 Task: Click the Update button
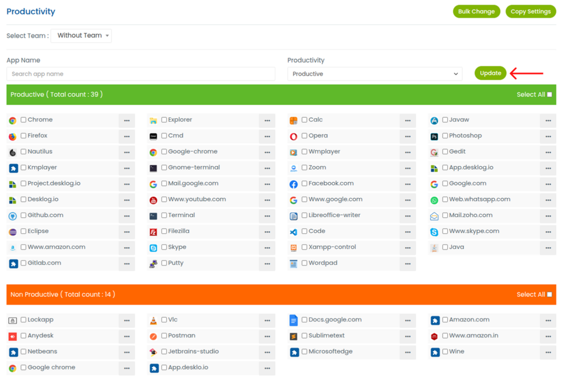pyautogui.click(x=490, y=73)
